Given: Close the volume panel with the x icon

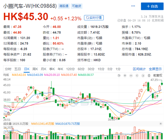Looking at the screenshot, I should coord(161,124).
